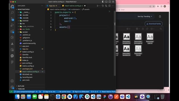Viewport: 179px width, 101px height.
Task: Open the Manage gear icon
Action: 12,87
